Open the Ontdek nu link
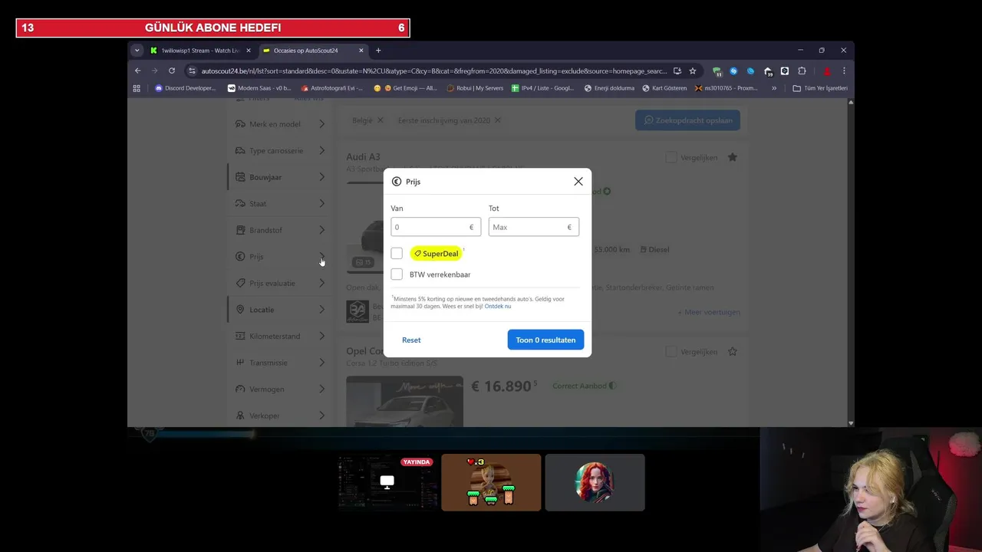Screen dimensions: 982x552 pos(498,306)
